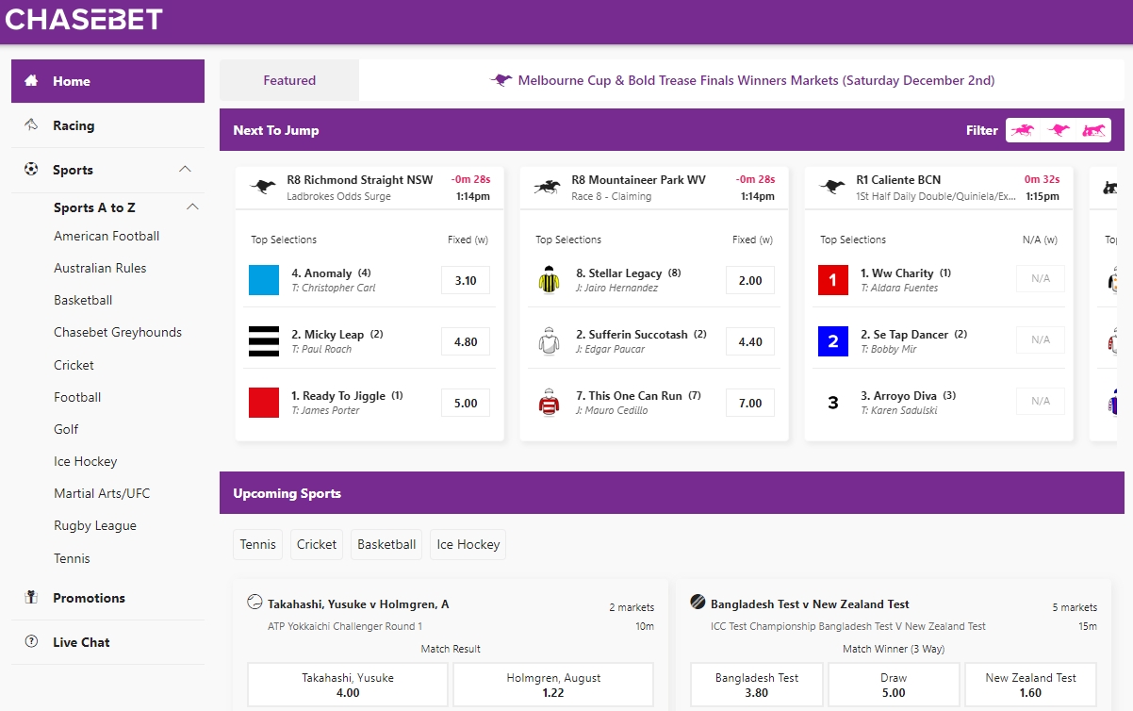This screenshot has height=711, width=1133.
Task: Click the Chasebet logo
Action: 84,19
